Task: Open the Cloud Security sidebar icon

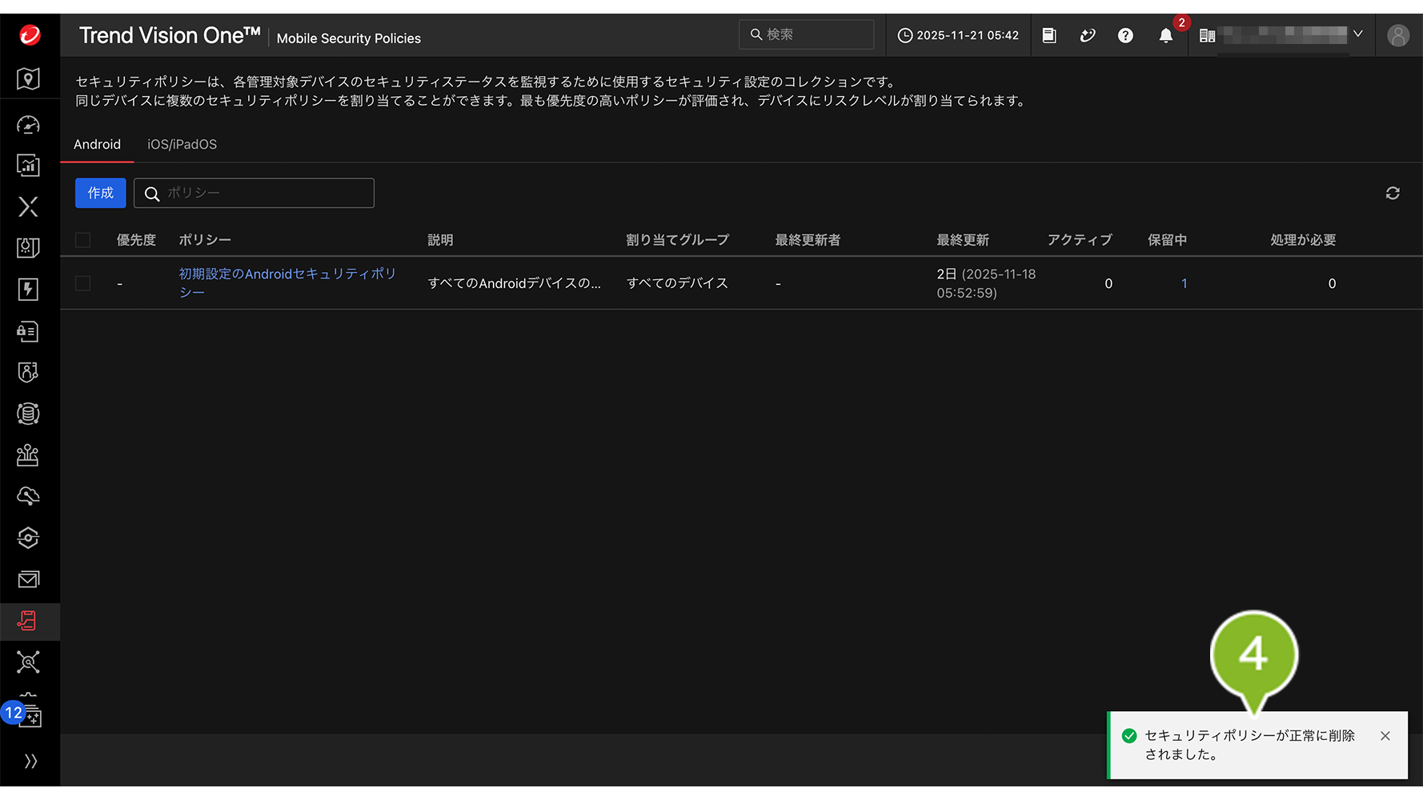Action: [x=28, y=496]
